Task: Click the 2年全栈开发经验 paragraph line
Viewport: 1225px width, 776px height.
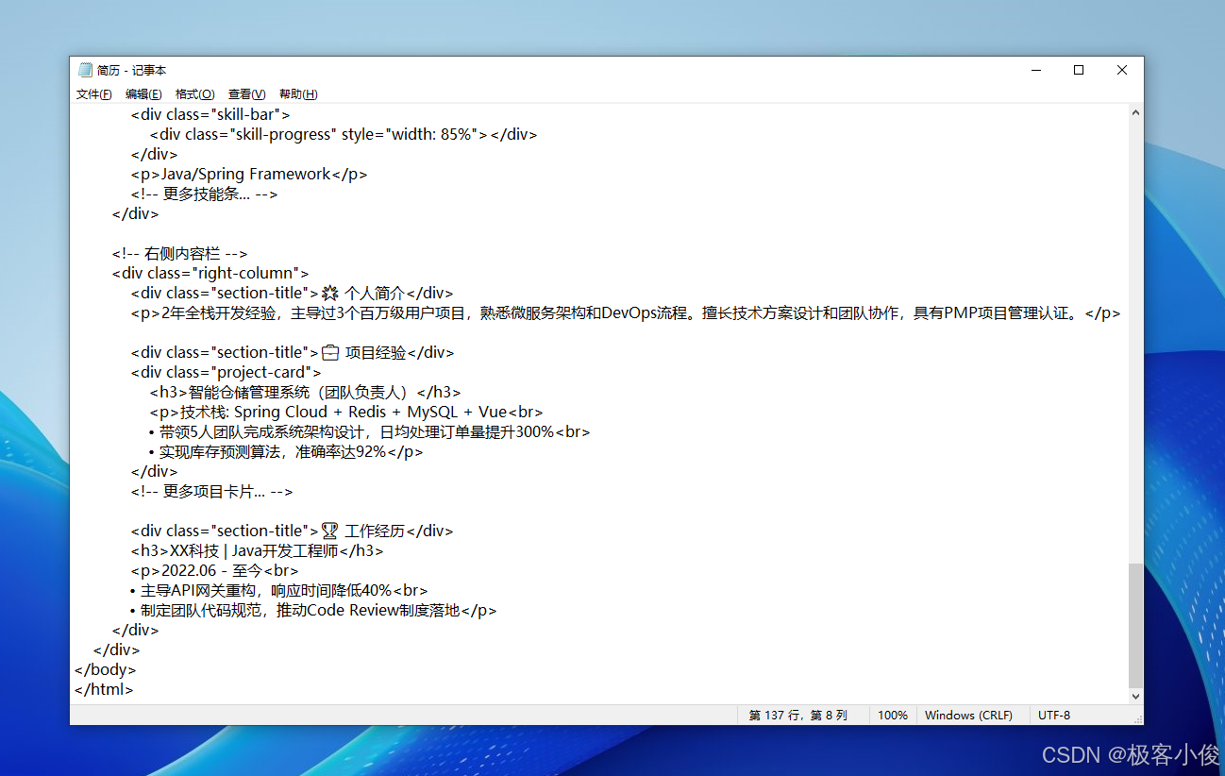Action: click(626, 312)
